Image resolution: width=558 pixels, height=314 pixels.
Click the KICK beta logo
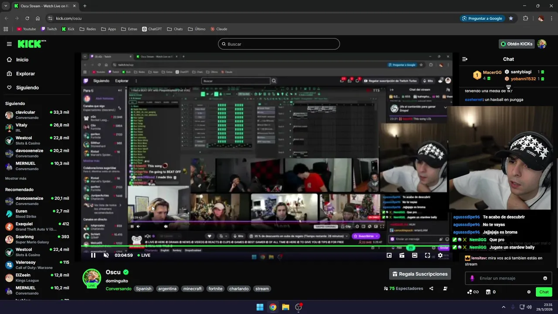coord(32,44)
